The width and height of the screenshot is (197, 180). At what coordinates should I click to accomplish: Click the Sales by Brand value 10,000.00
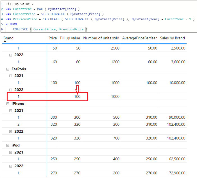(x=177, y=83)
